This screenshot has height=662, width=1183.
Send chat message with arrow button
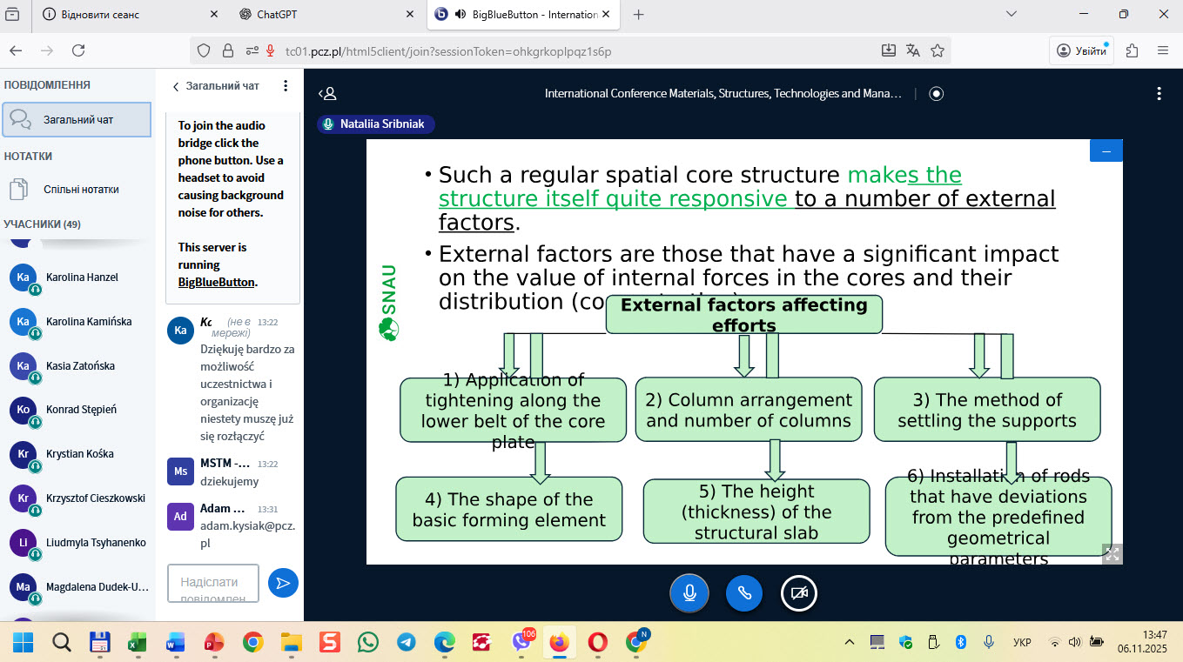click(283, 583)
